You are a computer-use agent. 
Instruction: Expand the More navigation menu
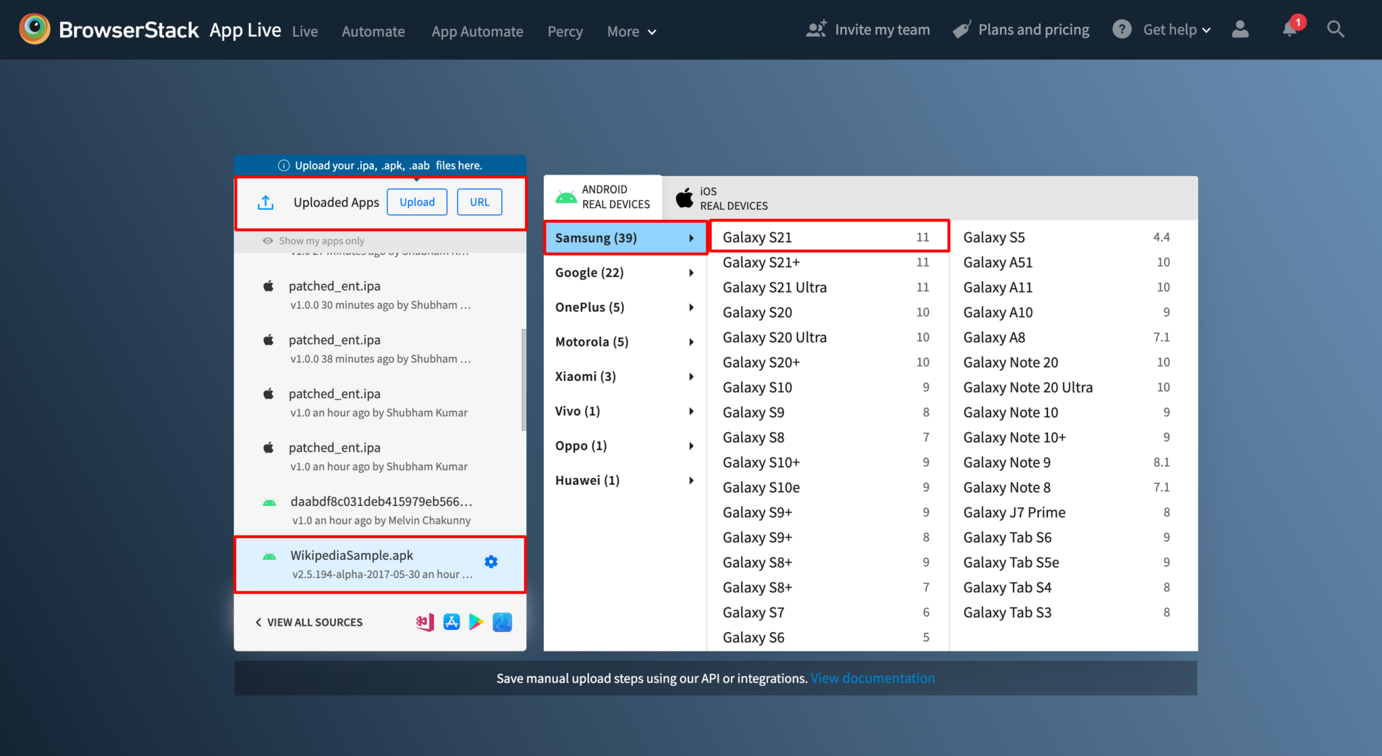630,31
